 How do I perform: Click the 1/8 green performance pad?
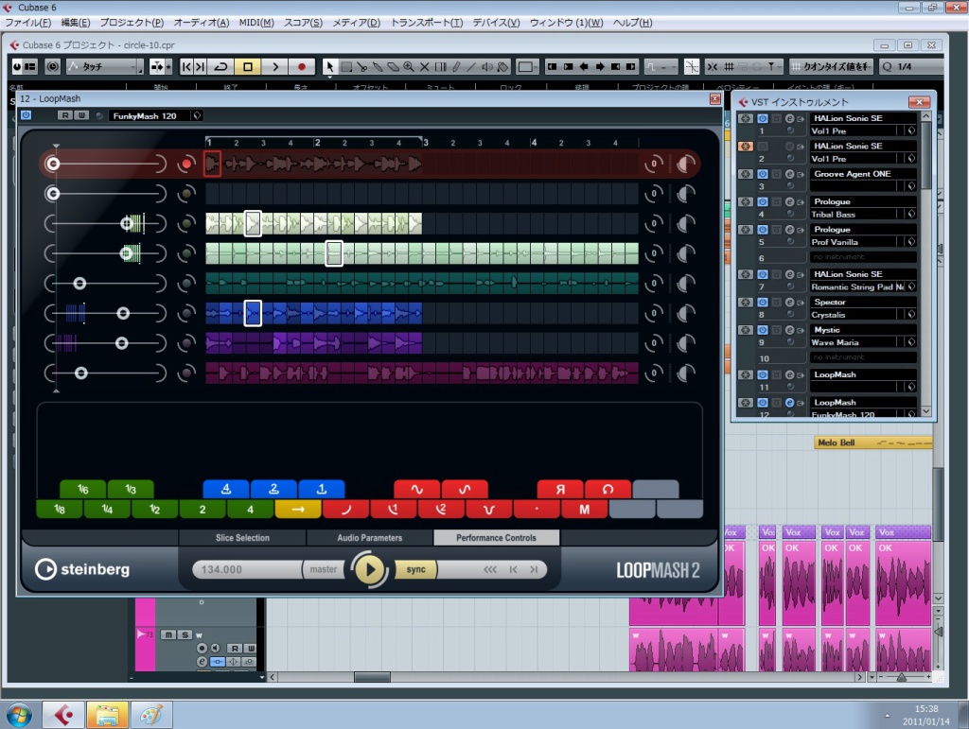[x=60, y=510]
